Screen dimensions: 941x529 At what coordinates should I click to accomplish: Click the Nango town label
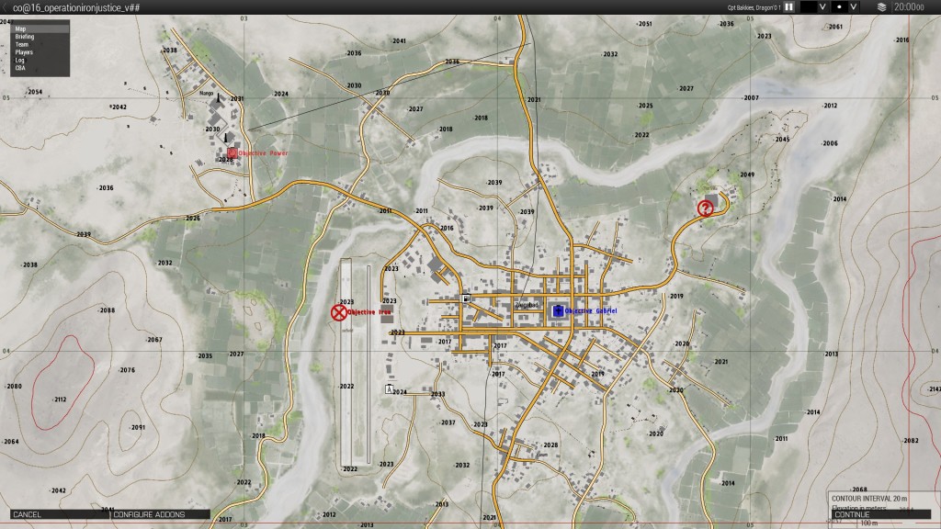coord(207,94)
